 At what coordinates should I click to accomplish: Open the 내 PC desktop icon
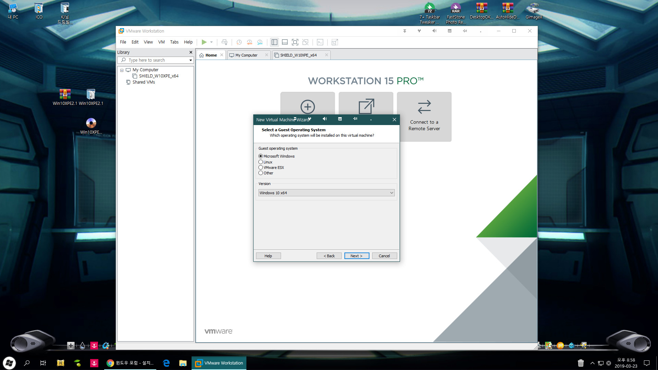13,11
